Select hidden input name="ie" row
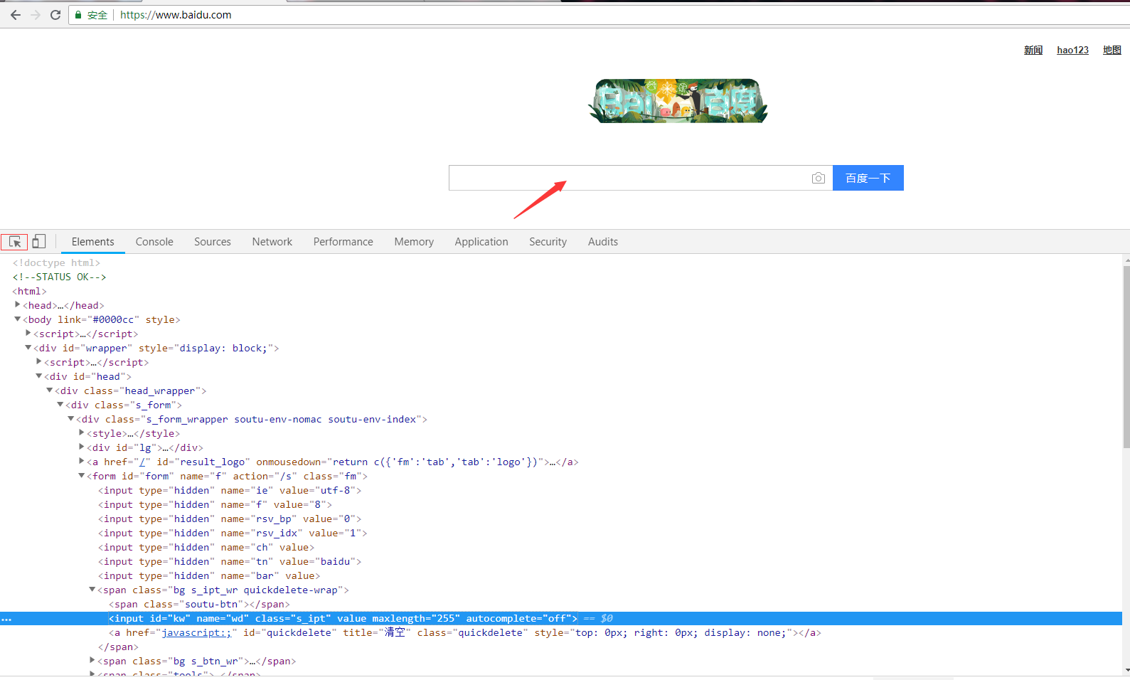 point(230,491)
